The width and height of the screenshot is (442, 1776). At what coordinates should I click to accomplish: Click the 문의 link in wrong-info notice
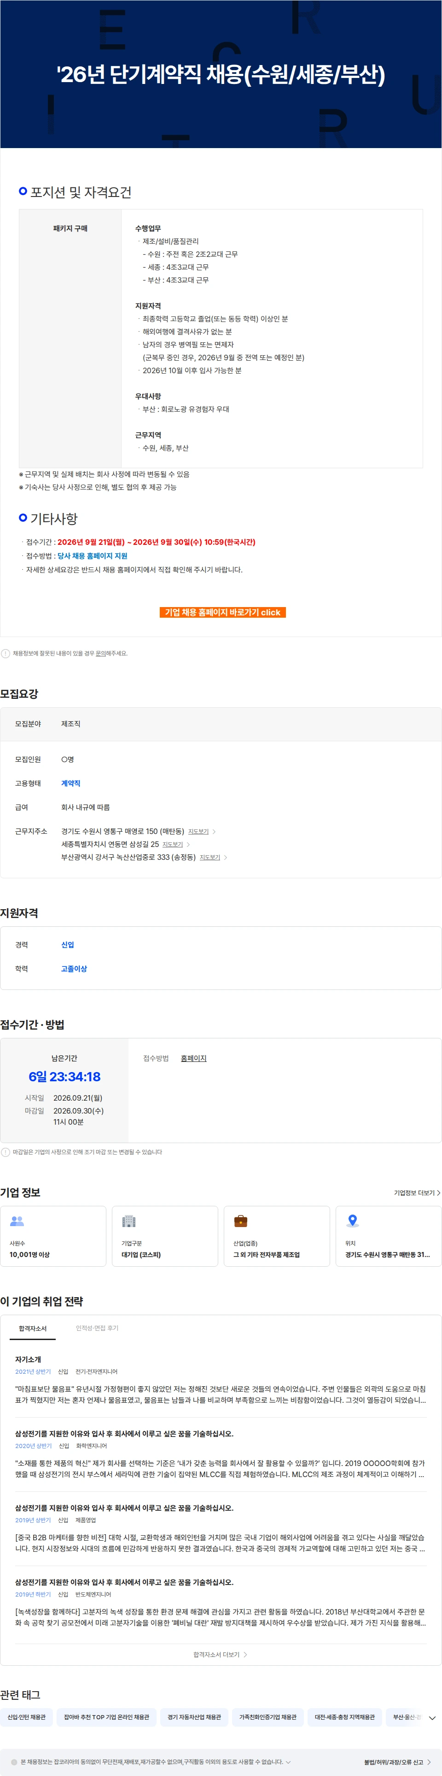[x=100, y=654]
